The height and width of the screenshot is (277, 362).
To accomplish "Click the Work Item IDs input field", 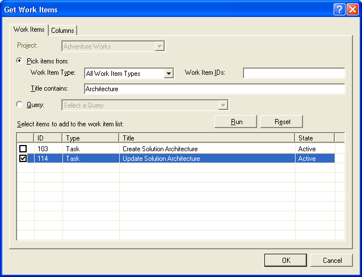I will (x=294, y=73).
